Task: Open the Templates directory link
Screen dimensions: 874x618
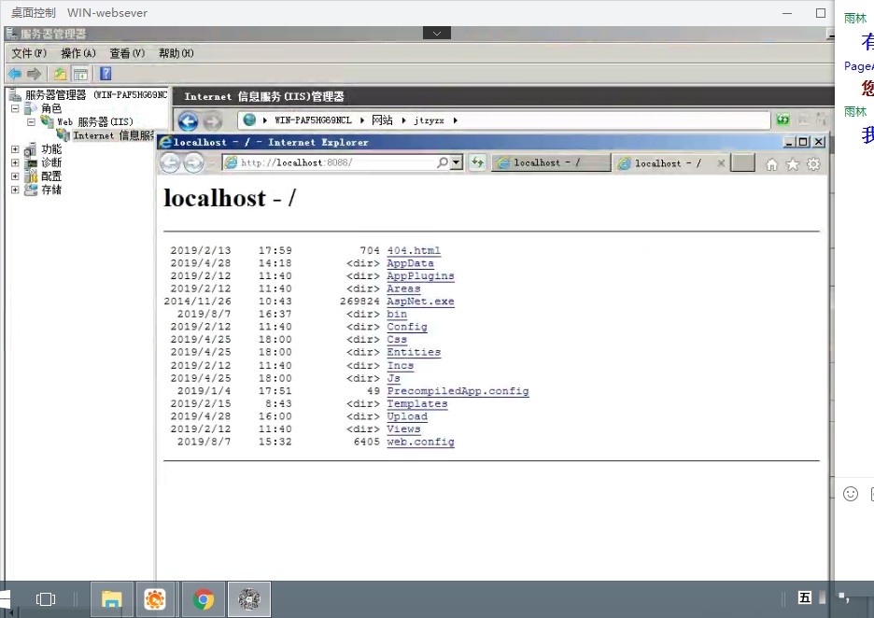Action: coord(416,404)
